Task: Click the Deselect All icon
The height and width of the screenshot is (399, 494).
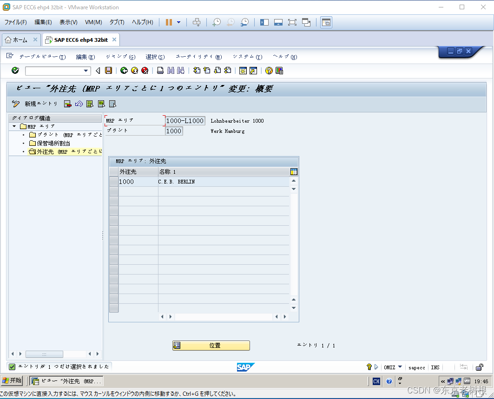Action: coord(113,104)
